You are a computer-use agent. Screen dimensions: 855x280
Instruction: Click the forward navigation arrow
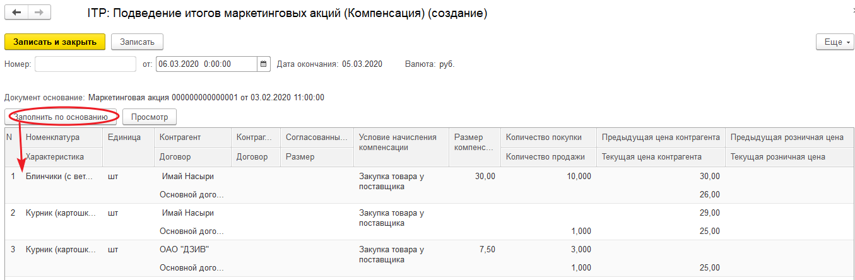coord(38,13)
